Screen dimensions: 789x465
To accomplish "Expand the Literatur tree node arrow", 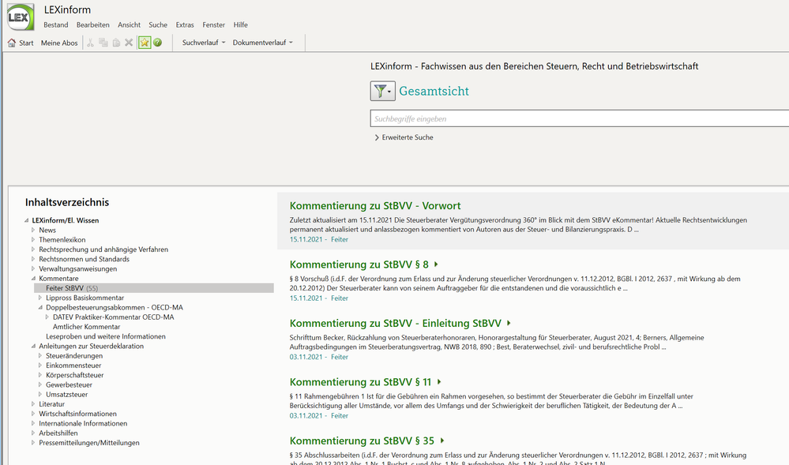I will tap(33, 403).
